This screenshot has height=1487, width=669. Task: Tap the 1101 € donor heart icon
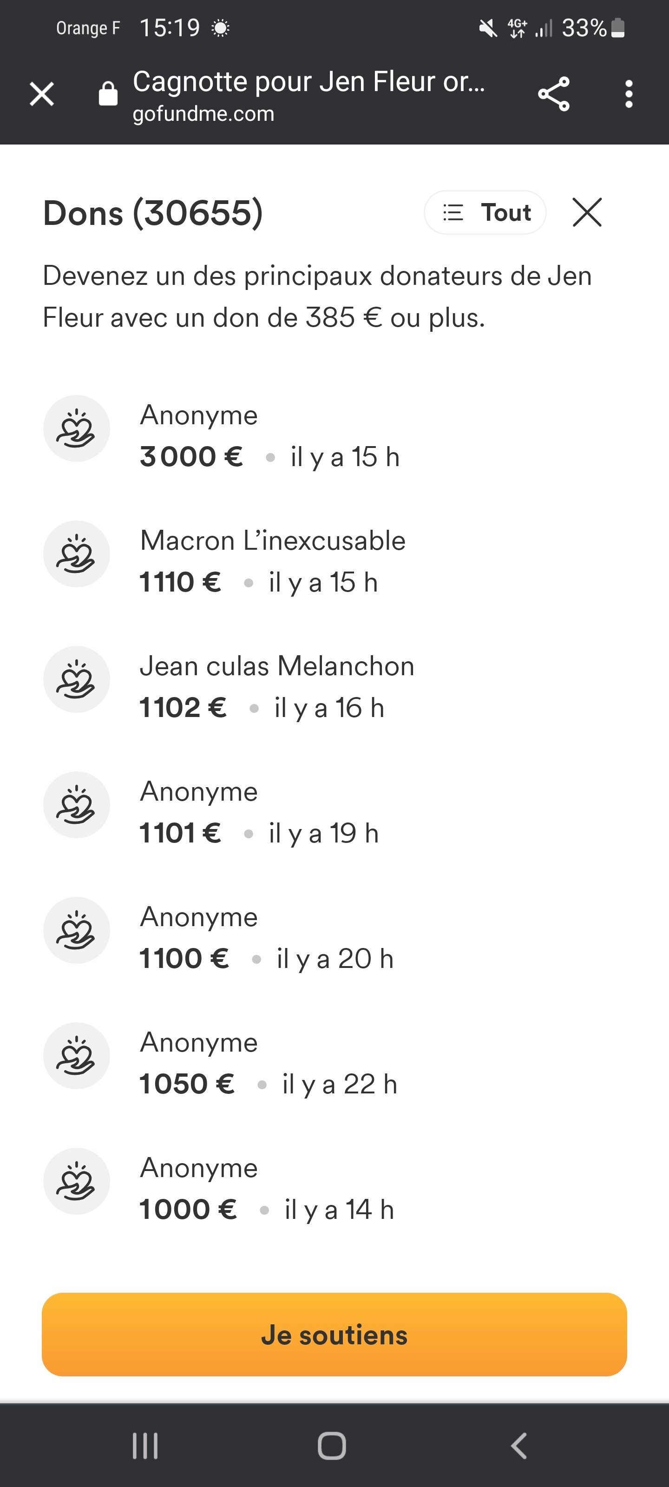pyautogui.click(x=76, y=805)
